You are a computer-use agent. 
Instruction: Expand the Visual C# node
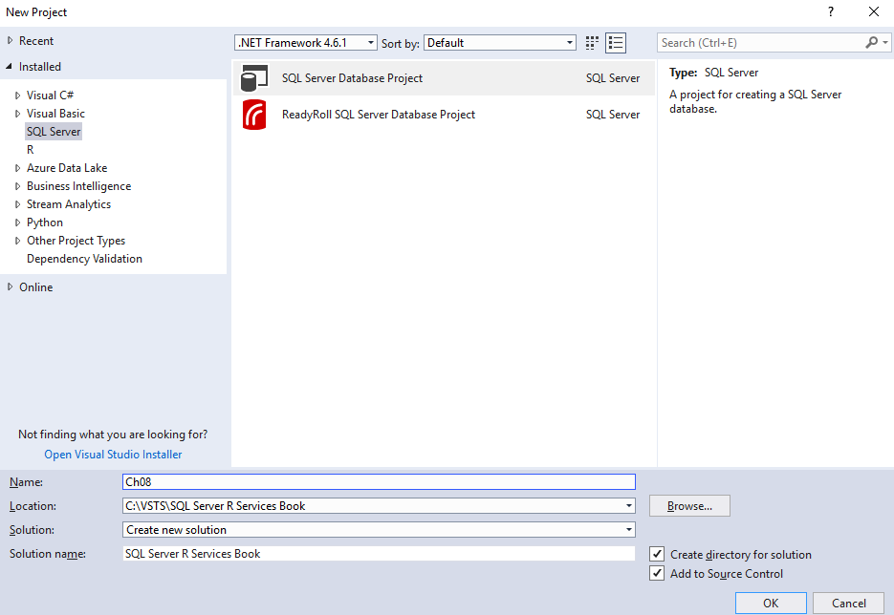(17, 95)
